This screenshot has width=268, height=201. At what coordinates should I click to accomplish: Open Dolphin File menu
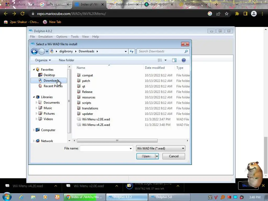[32, 37]
